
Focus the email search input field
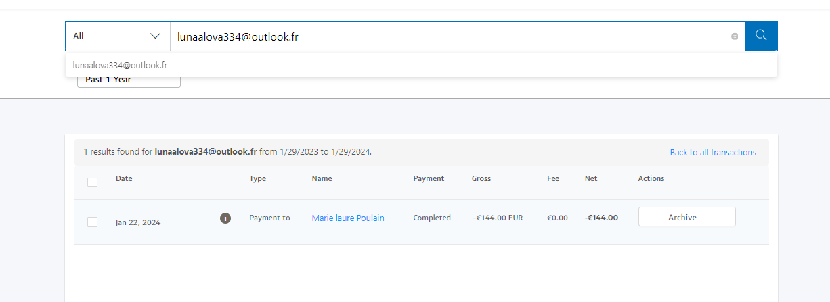click(x=447, y=36)
